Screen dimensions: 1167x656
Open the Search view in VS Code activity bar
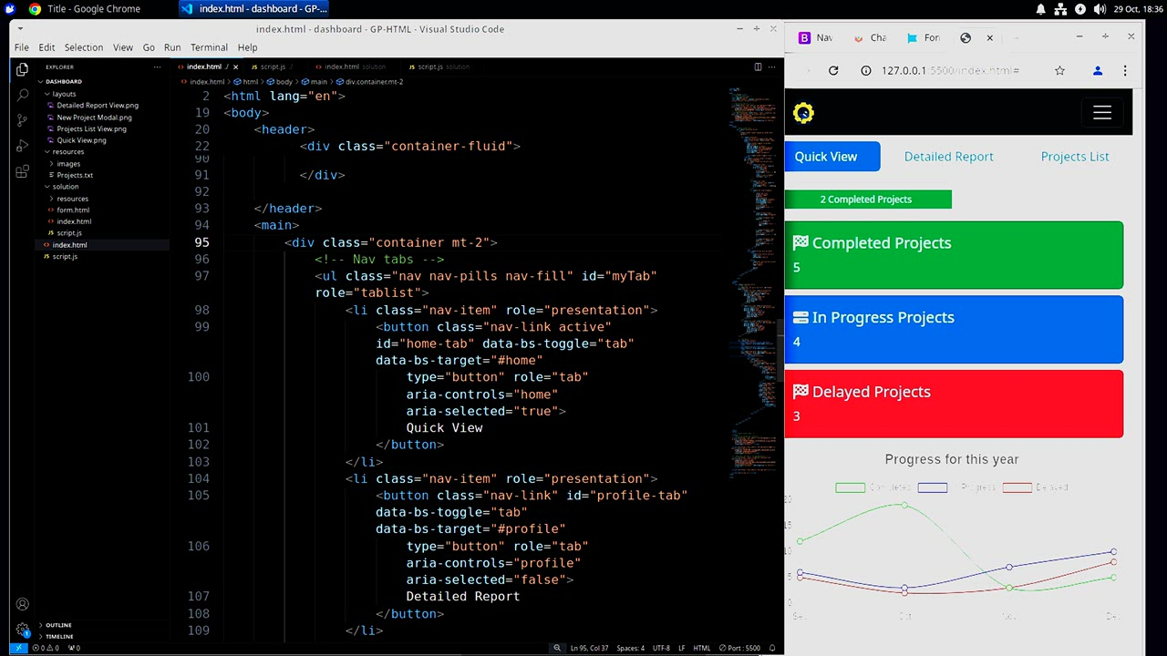(22, 94)
